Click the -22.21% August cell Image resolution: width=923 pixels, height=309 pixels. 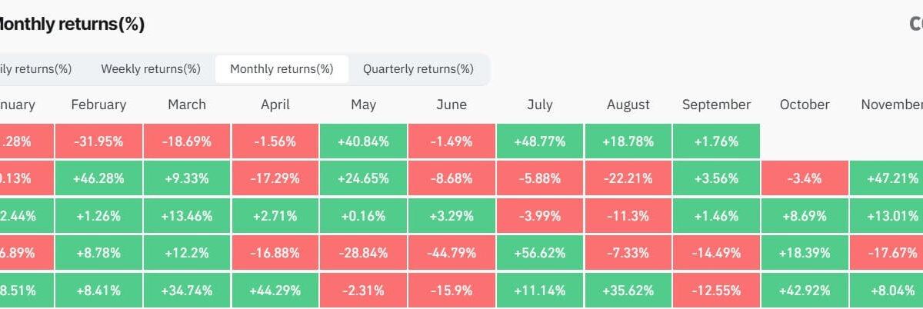[628, 178]
